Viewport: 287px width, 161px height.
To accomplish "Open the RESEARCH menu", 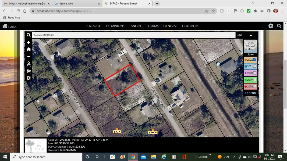I will click(93, 26).
